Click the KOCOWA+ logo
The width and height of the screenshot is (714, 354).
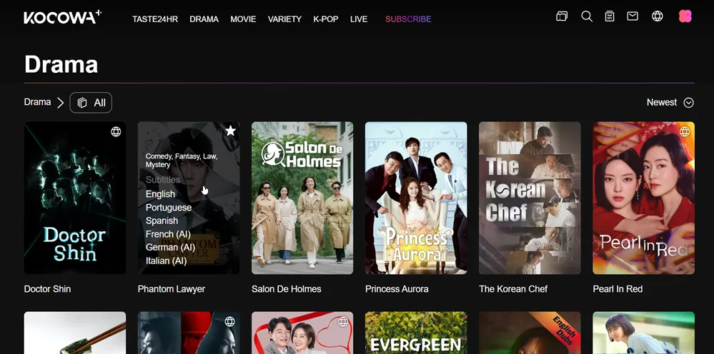(62, 17)
